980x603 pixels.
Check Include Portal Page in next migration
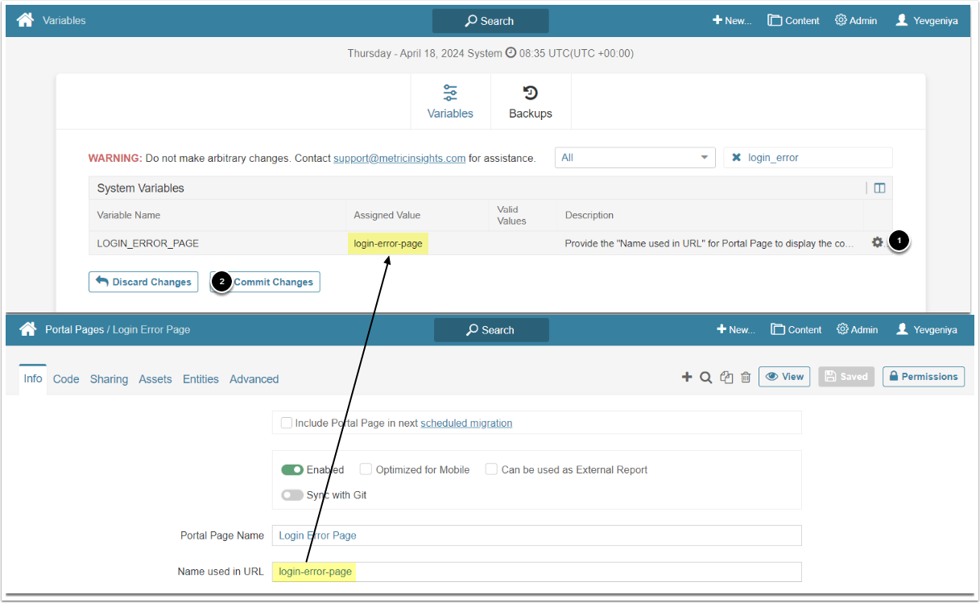[287, 423]
